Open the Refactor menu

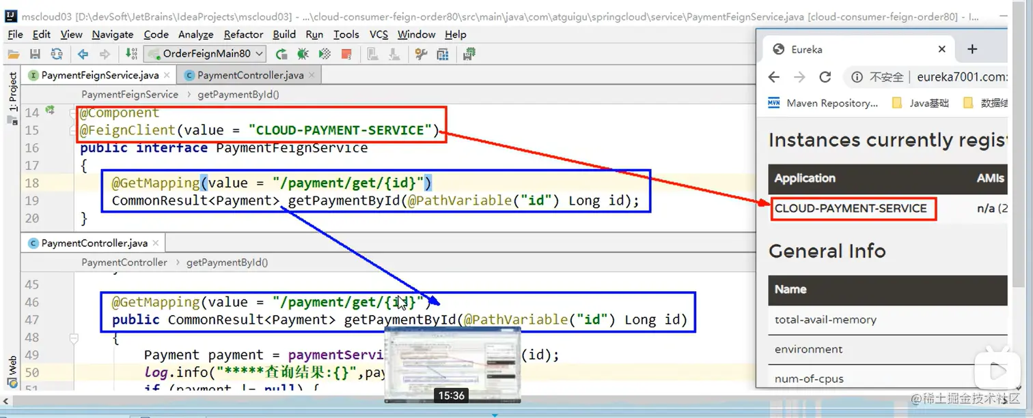coord(243,34)
